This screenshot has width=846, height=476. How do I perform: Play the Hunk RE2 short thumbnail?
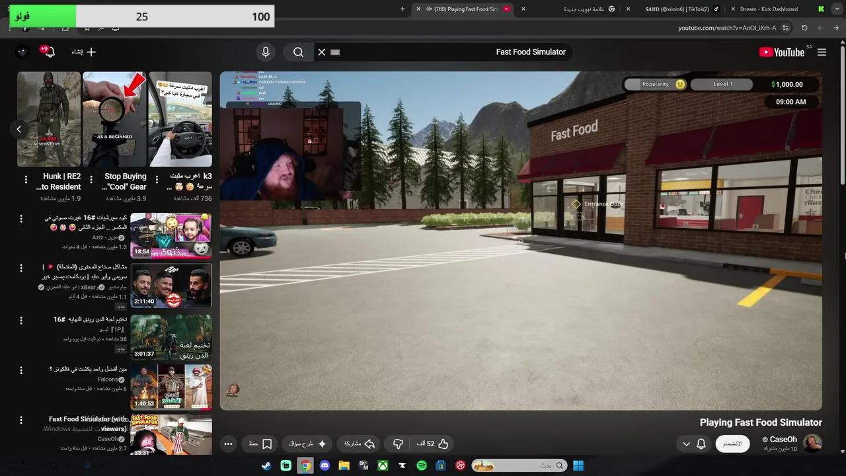[49, 120]
